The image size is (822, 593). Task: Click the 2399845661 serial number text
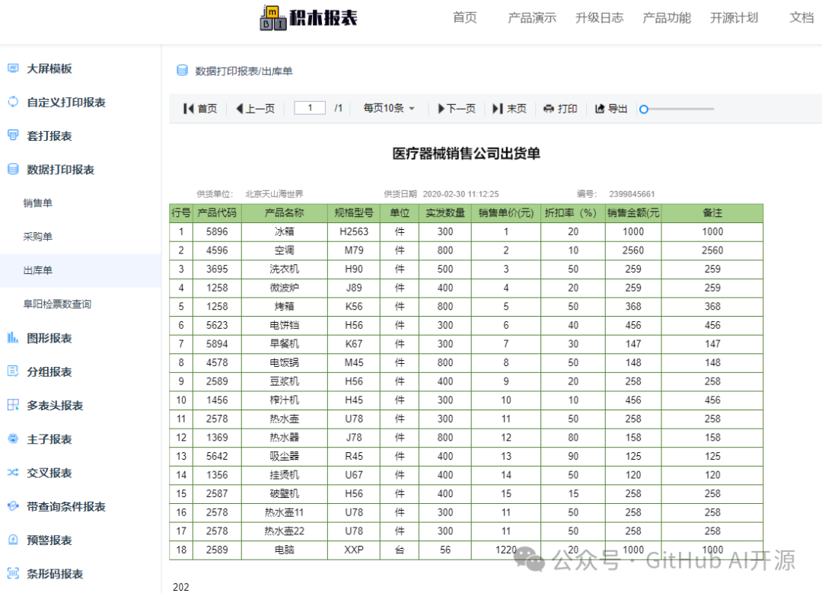pos(632,194)
